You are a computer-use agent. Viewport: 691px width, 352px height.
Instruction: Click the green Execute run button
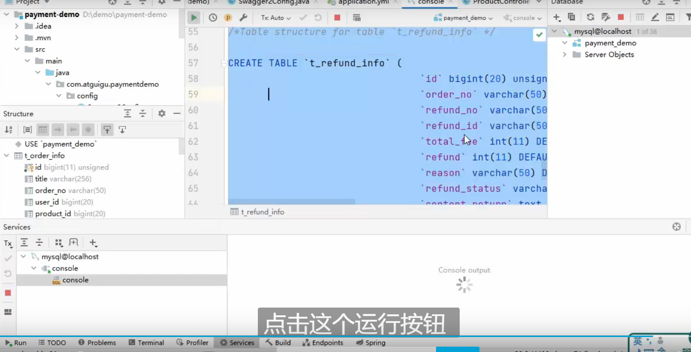194,18
